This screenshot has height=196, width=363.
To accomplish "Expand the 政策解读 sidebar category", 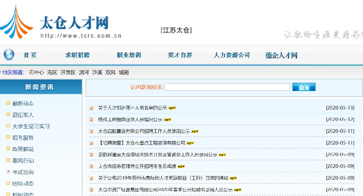I will (23, 149).
